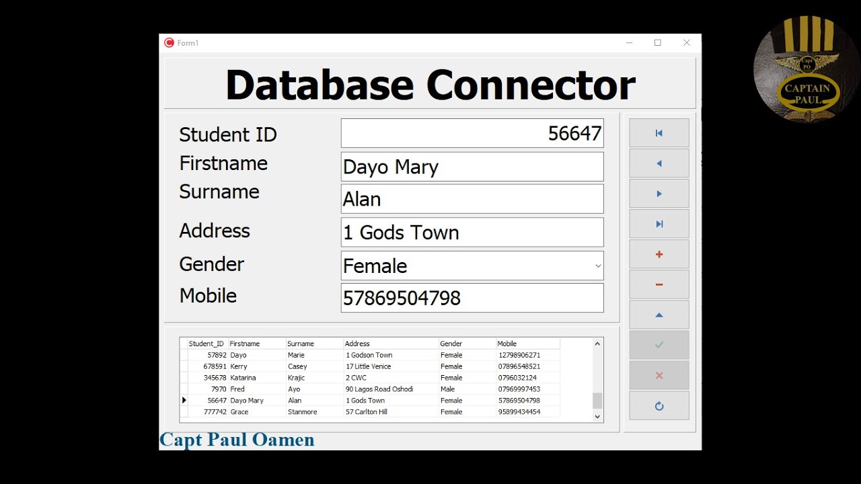
Task: Click the Firstname column header in grid
Action: (257, 344)
